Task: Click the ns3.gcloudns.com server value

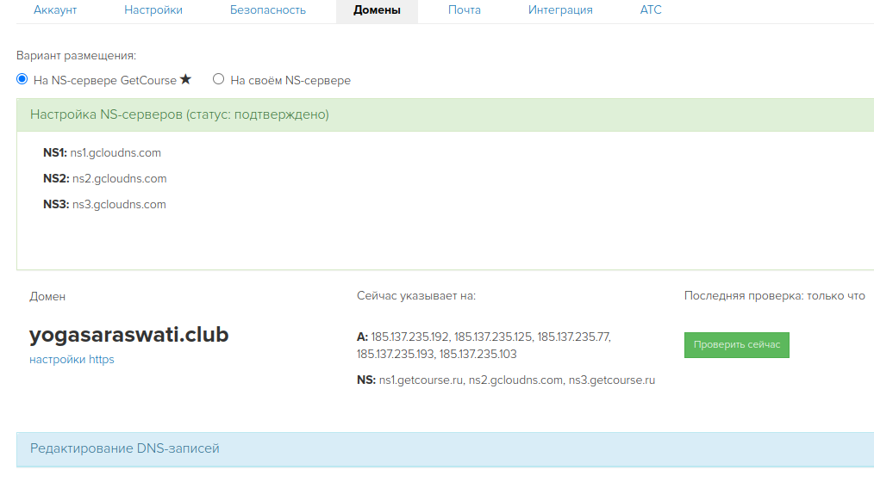Action: tap(119, 205)
